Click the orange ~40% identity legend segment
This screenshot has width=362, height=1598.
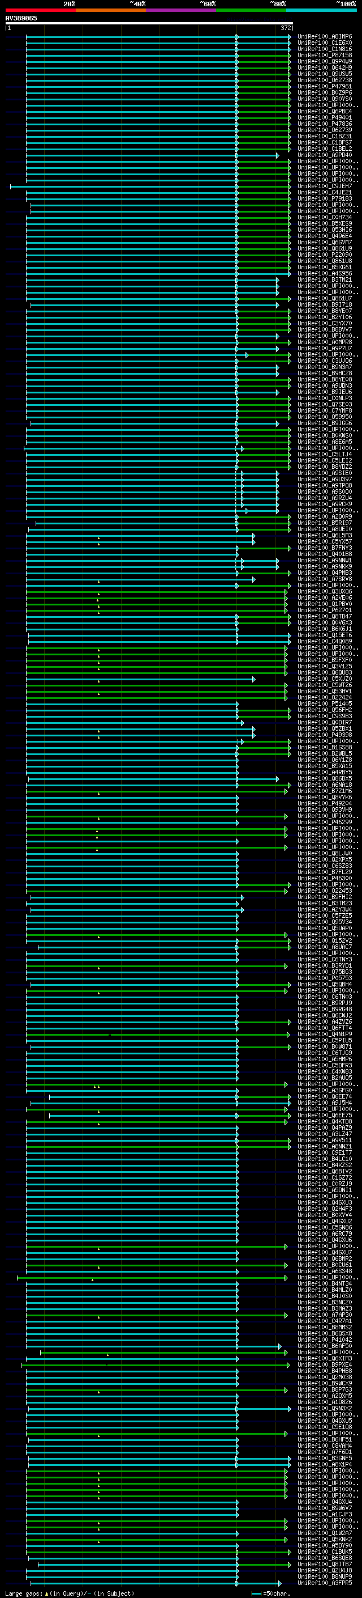111,10
